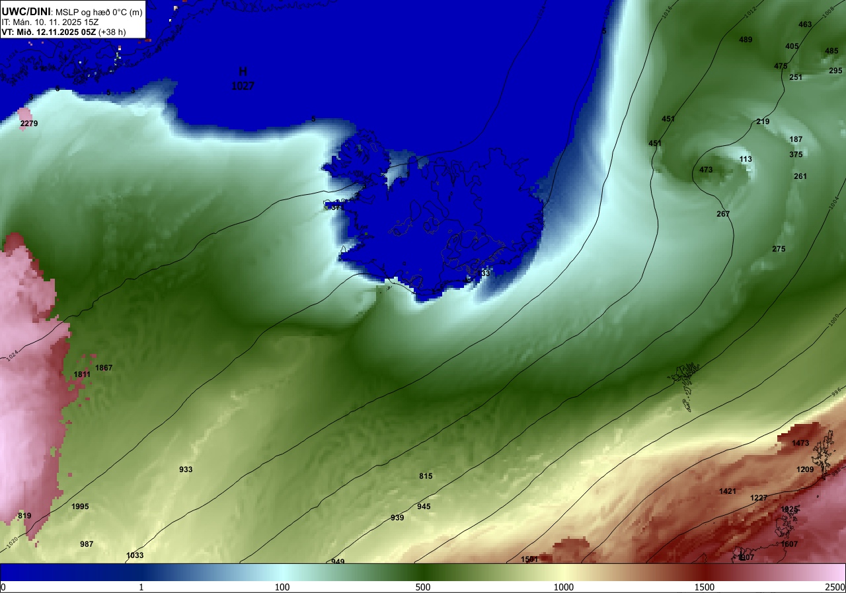846x593 pixels.
Task: Select the VT: Mið. 12.11.2025 05Z line
Action: coord(63,32)
